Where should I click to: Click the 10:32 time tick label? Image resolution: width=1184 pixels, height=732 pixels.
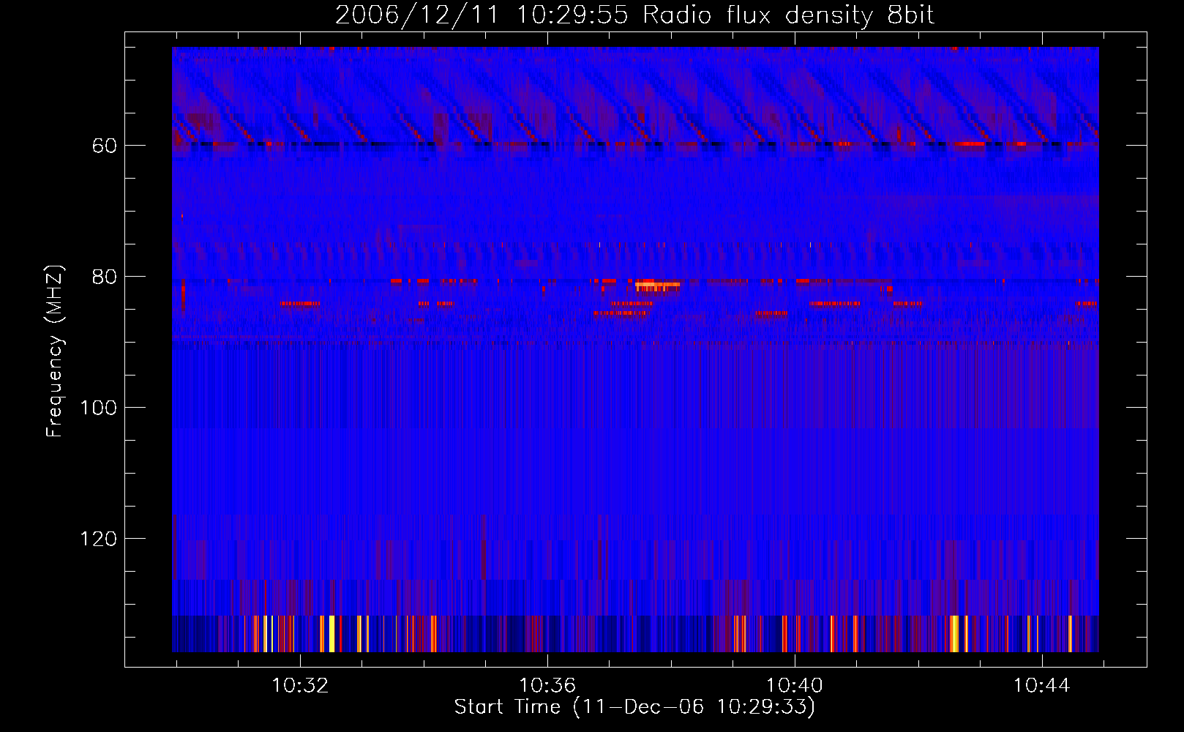pyautogui.click(x=300, y=686)
